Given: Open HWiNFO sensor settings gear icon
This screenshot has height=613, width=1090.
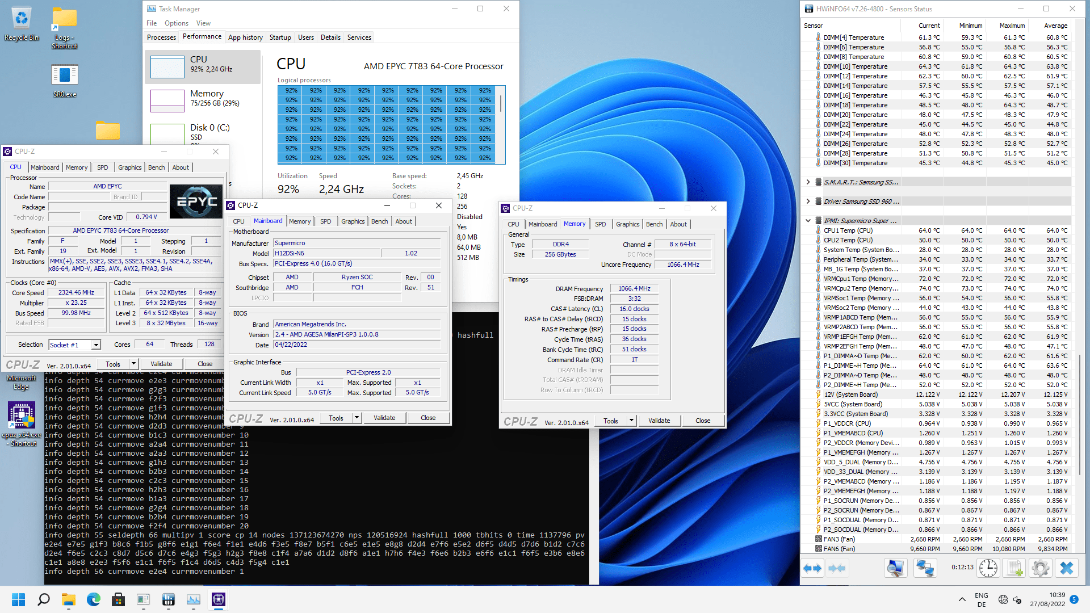Looking at the screenshot, I should 1041,568.
